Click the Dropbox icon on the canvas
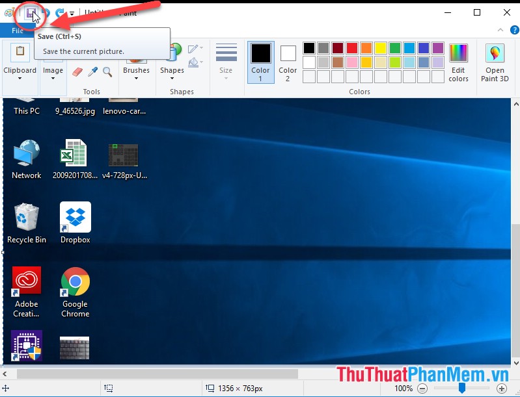The image size is (520, 397). tap(75, 217)
